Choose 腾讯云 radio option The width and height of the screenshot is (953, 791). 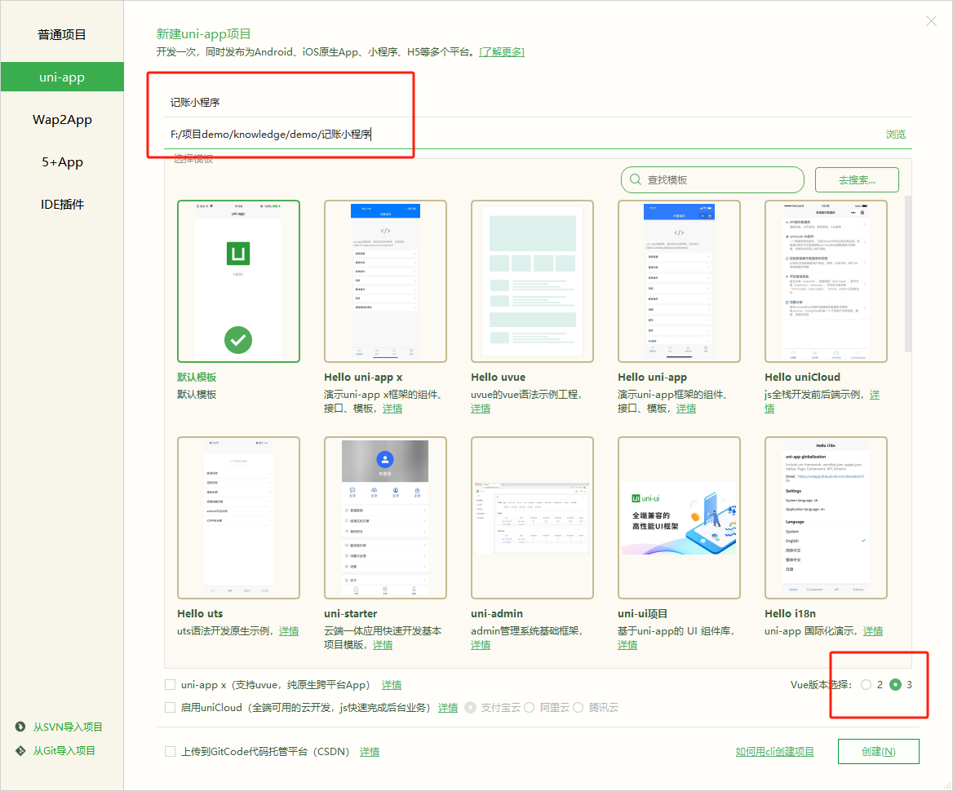tap(578, 707)
